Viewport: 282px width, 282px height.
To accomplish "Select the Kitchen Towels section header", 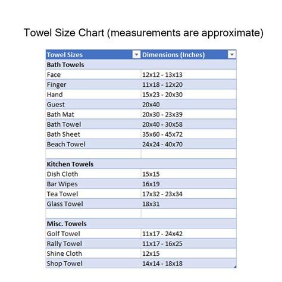I will (141, 164).
